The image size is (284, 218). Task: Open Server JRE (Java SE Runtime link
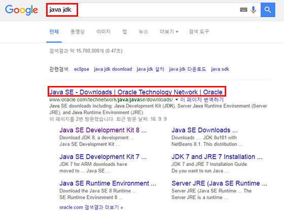[x=219, y=183]
